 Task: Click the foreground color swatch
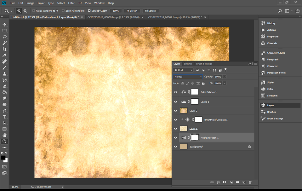(3, 158)
